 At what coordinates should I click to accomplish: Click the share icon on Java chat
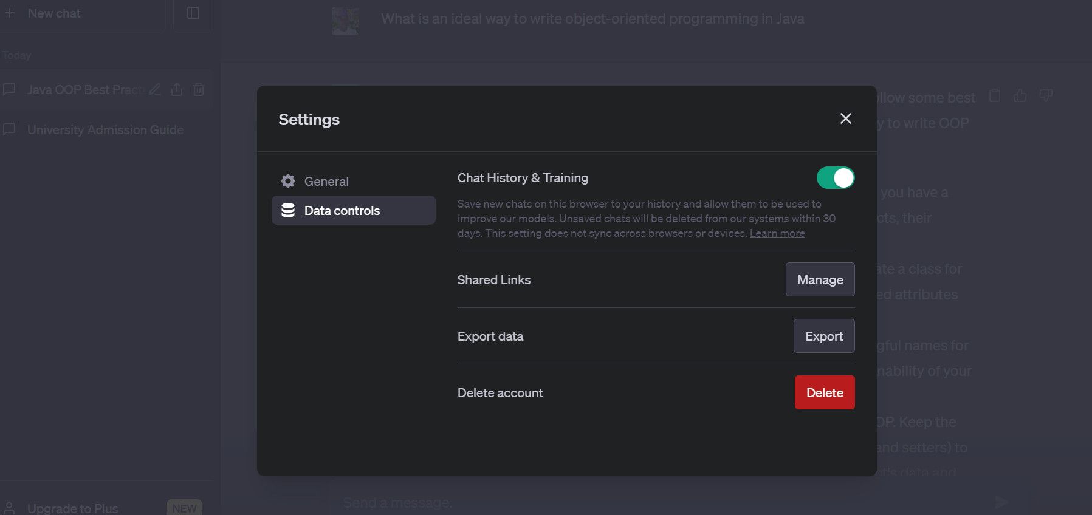[177, 90]
